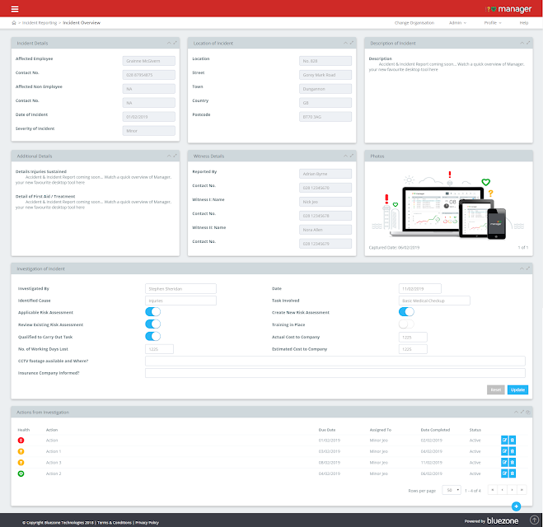Click the Update button
This screenshot has height=527, width=543.
coord(517,389)
